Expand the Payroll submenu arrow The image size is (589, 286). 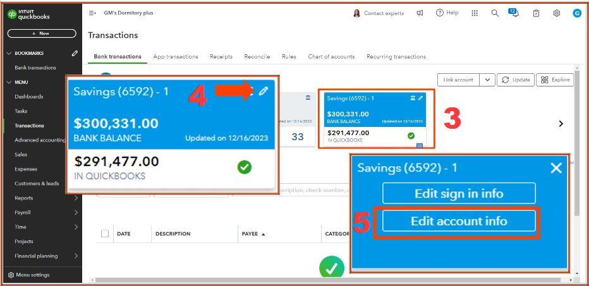pos(76,212)
